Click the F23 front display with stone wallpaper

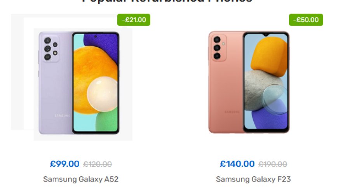266,82
